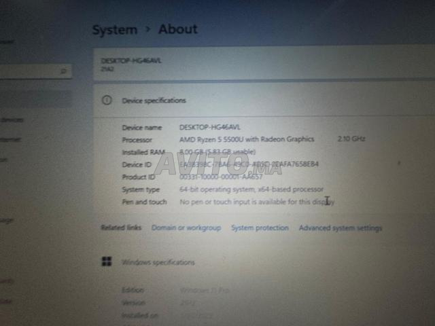
Task: Click the model number 21A2 under the device name
Action: coord(107,69)
